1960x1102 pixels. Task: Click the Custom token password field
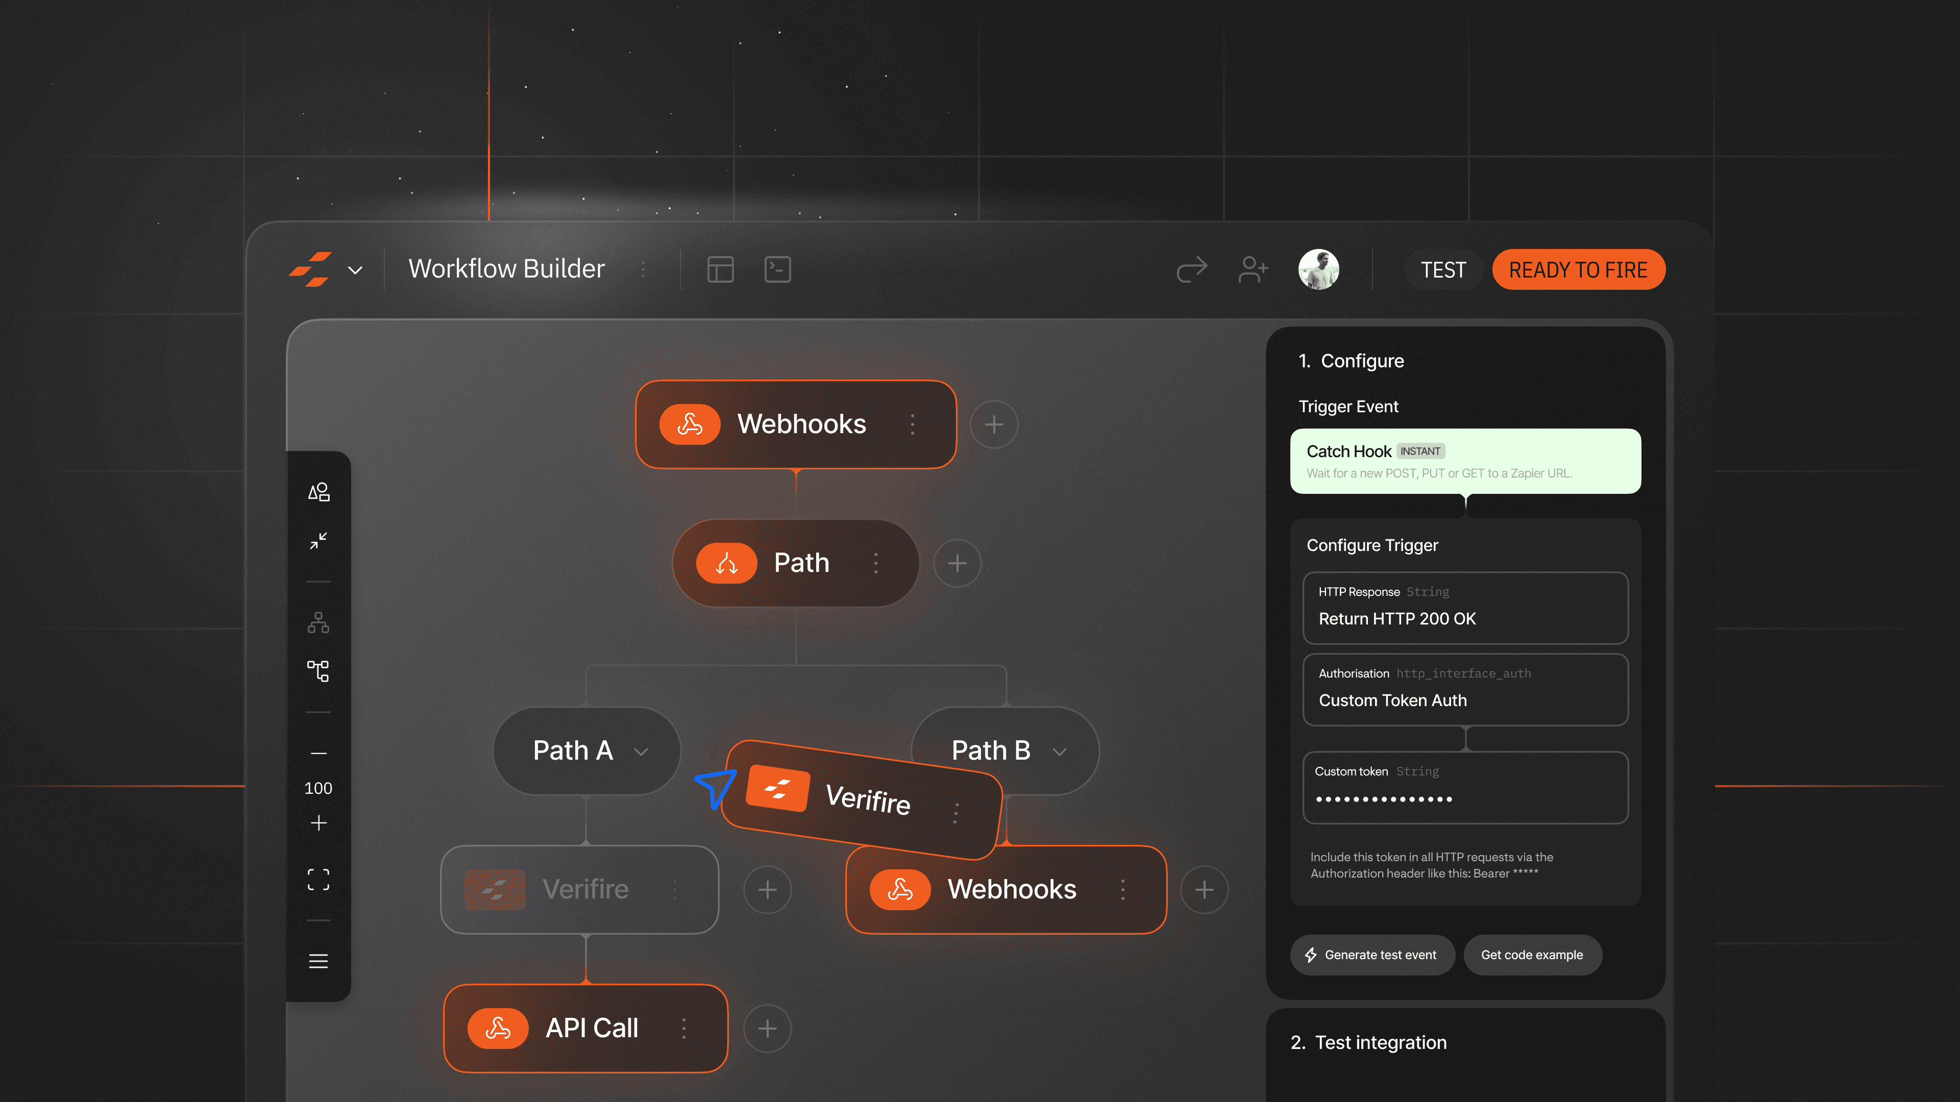coord(1465,787)
